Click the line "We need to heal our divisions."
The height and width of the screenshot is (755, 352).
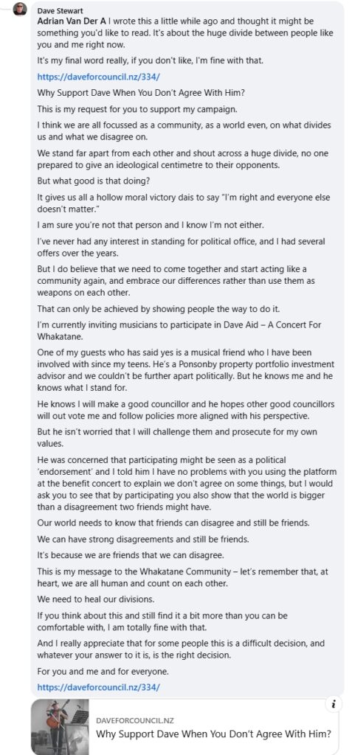[89, 599]
